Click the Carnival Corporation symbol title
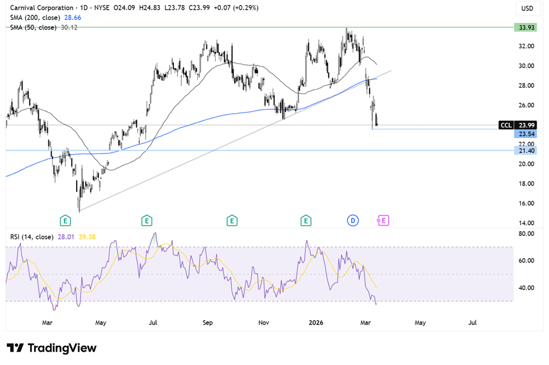 click(41, 8)
